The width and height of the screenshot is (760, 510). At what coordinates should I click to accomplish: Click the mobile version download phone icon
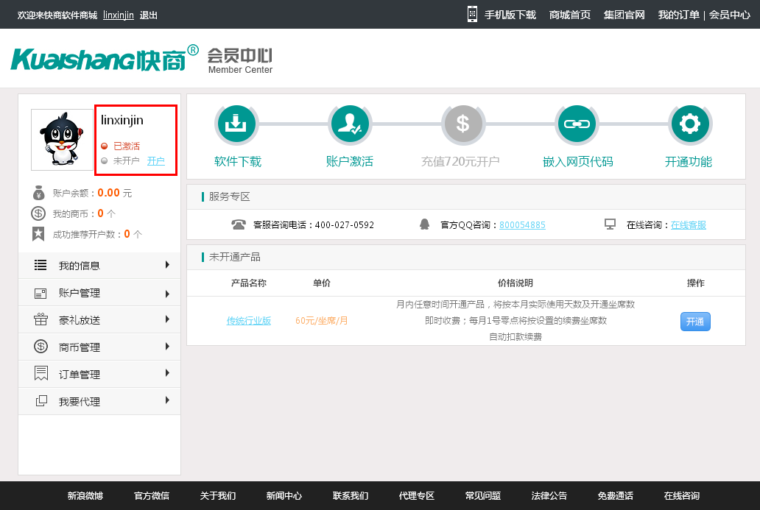click(472, 14)
